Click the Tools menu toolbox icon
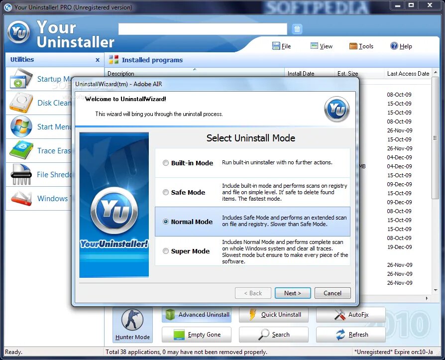 pos(353,46)
